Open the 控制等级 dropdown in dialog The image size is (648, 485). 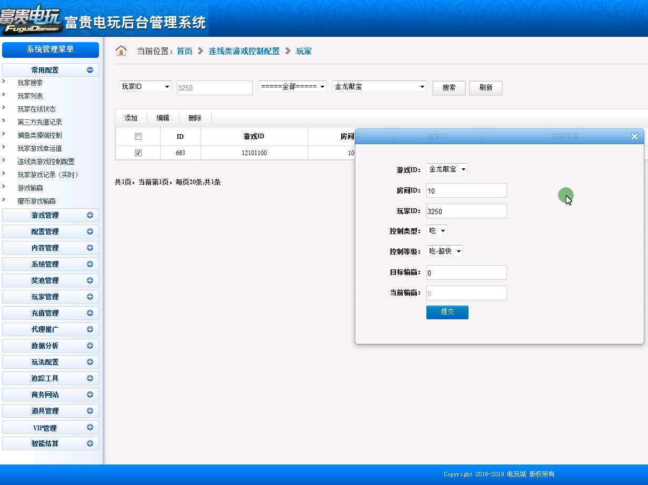tap(445, 251)
